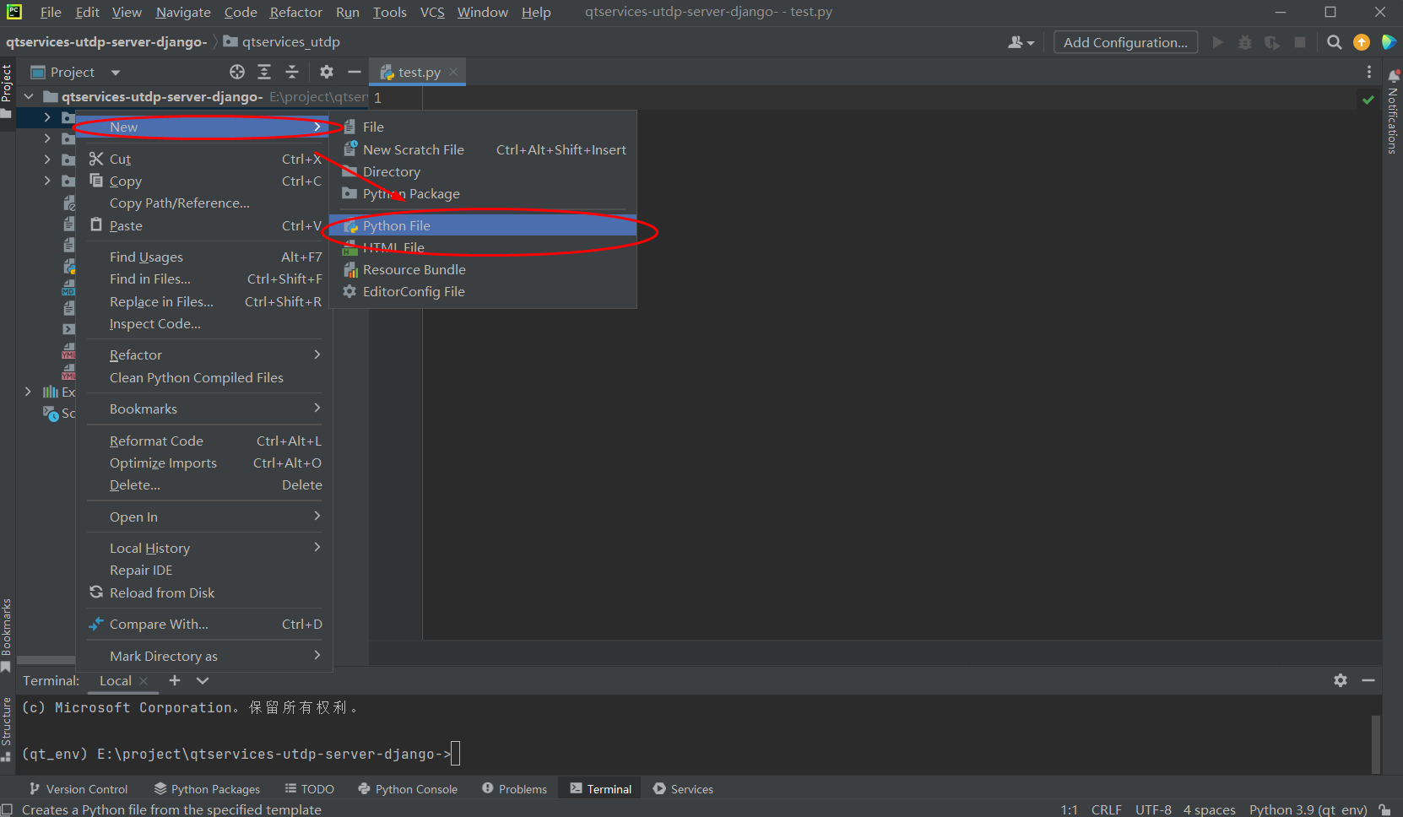This screenshot has width=1403, height=817.
Task: Click the Run with Coverage icon
Action: click(x=1272, y=42)
